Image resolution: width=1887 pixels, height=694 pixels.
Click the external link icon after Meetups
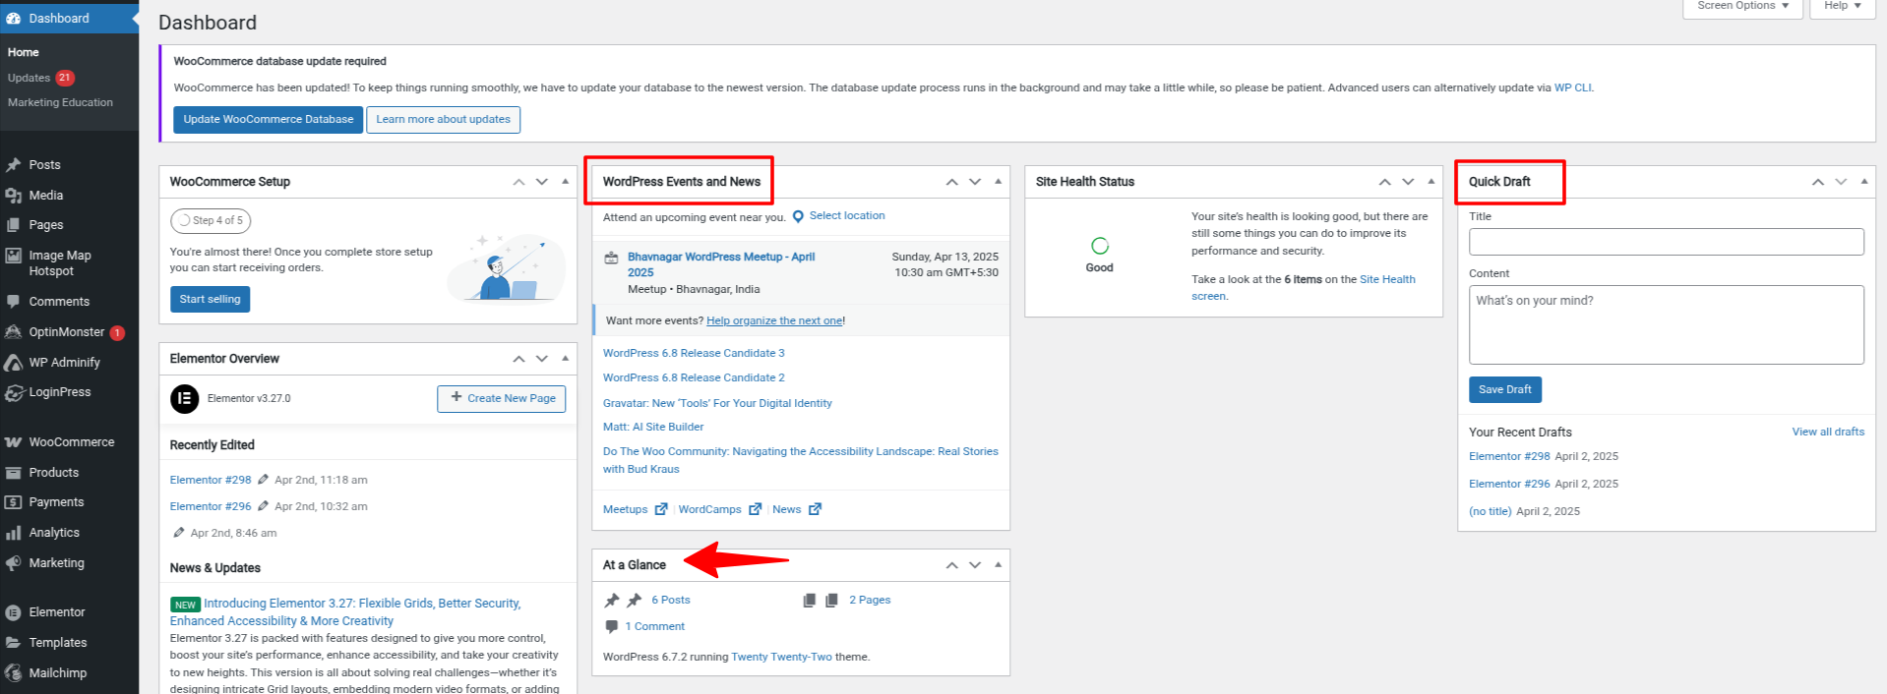tap(661, 509)
